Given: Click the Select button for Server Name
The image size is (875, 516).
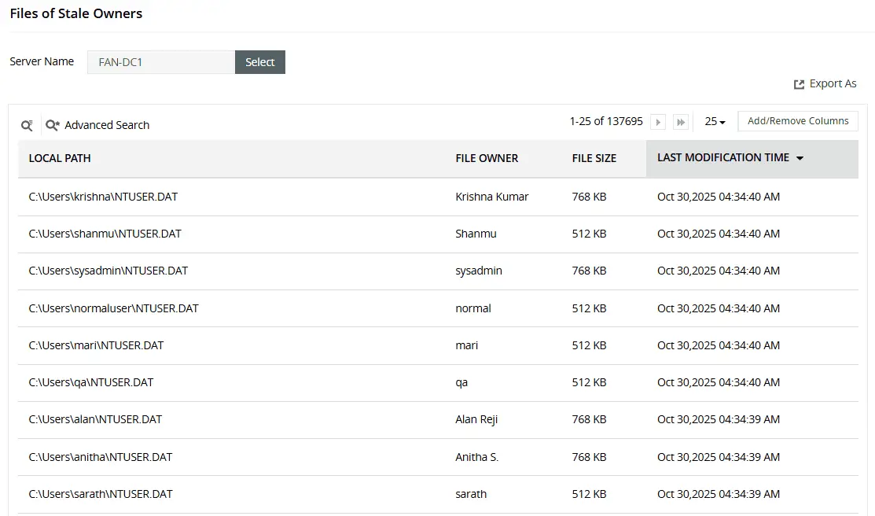Looking at the screenshot, I should click(x=259, y=61).
